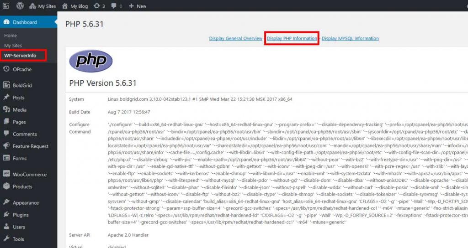The width and height of the screenshot is (468, 248).
Task: Open My Sites network icon
Action: (32, 6)
